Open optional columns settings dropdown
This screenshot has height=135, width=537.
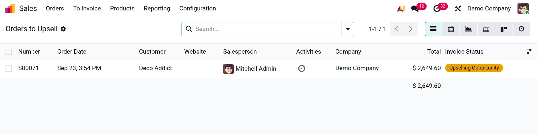(x=529, y=52)
